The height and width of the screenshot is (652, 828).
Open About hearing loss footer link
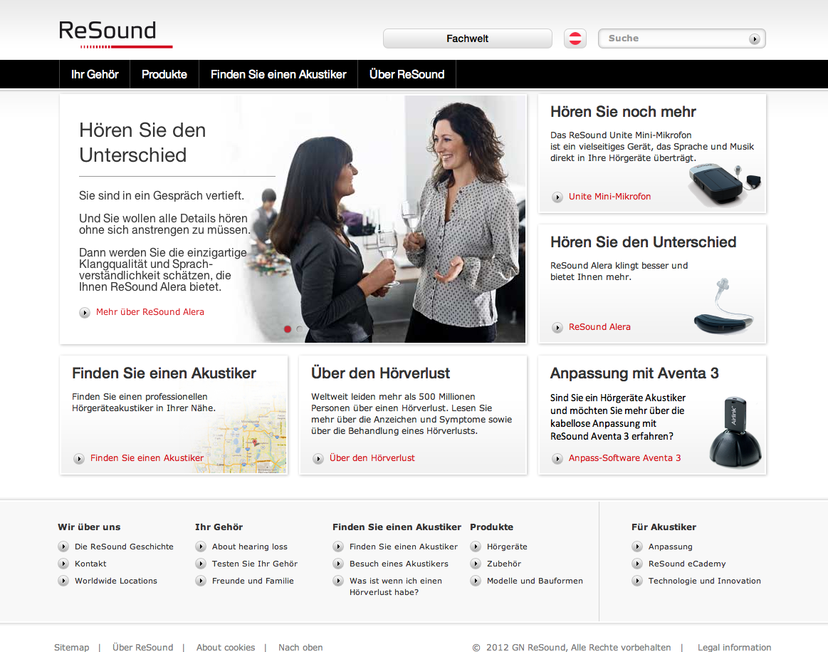pyautogui.click(x=250, y=547)
